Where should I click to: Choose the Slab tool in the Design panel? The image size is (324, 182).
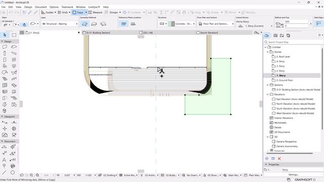click(14, 47)
